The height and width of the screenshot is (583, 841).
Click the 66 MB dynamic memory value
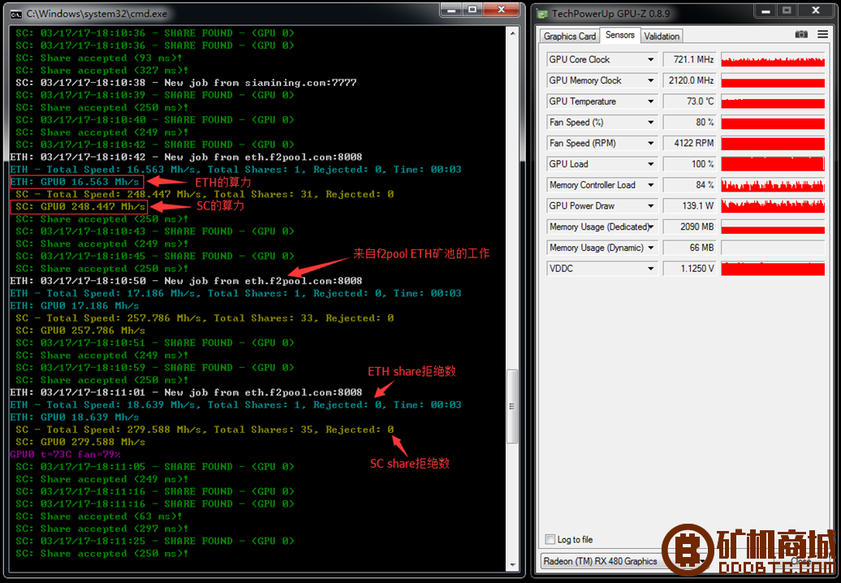tap(690, 248)
